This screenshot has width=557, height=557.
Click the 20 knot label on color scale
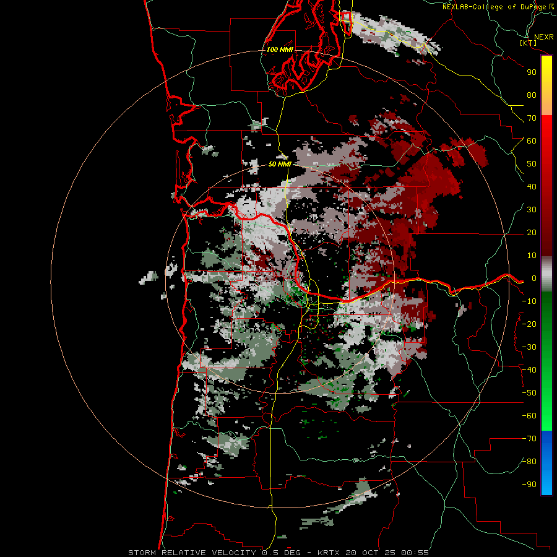point(532,233)
